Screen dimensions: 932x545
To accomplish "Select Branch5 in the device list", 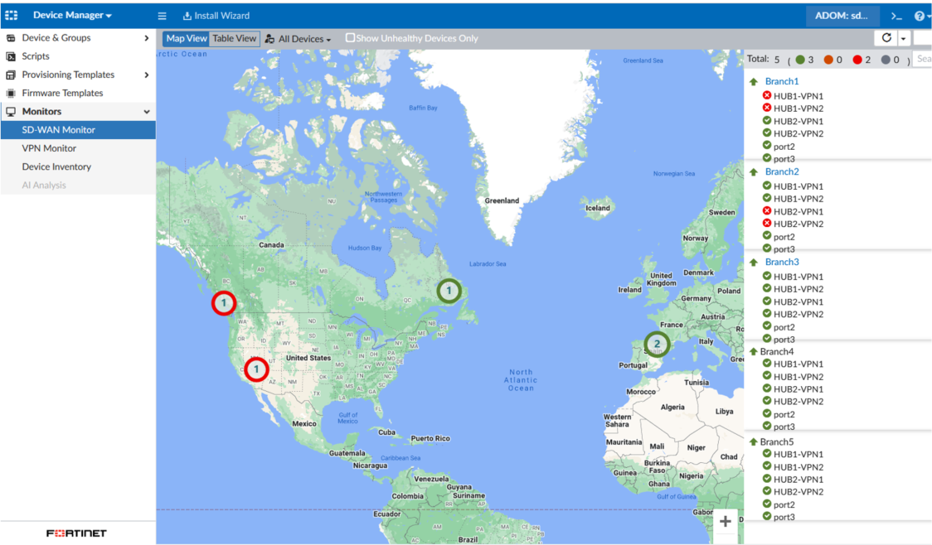I will (777, 441).
